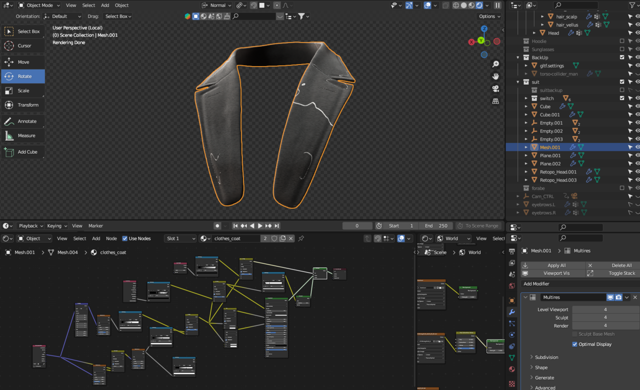Click the Toggle Stack button
The width and height of the screenshot is (640, 390).
pyautogui.click(x=621, y=273)
